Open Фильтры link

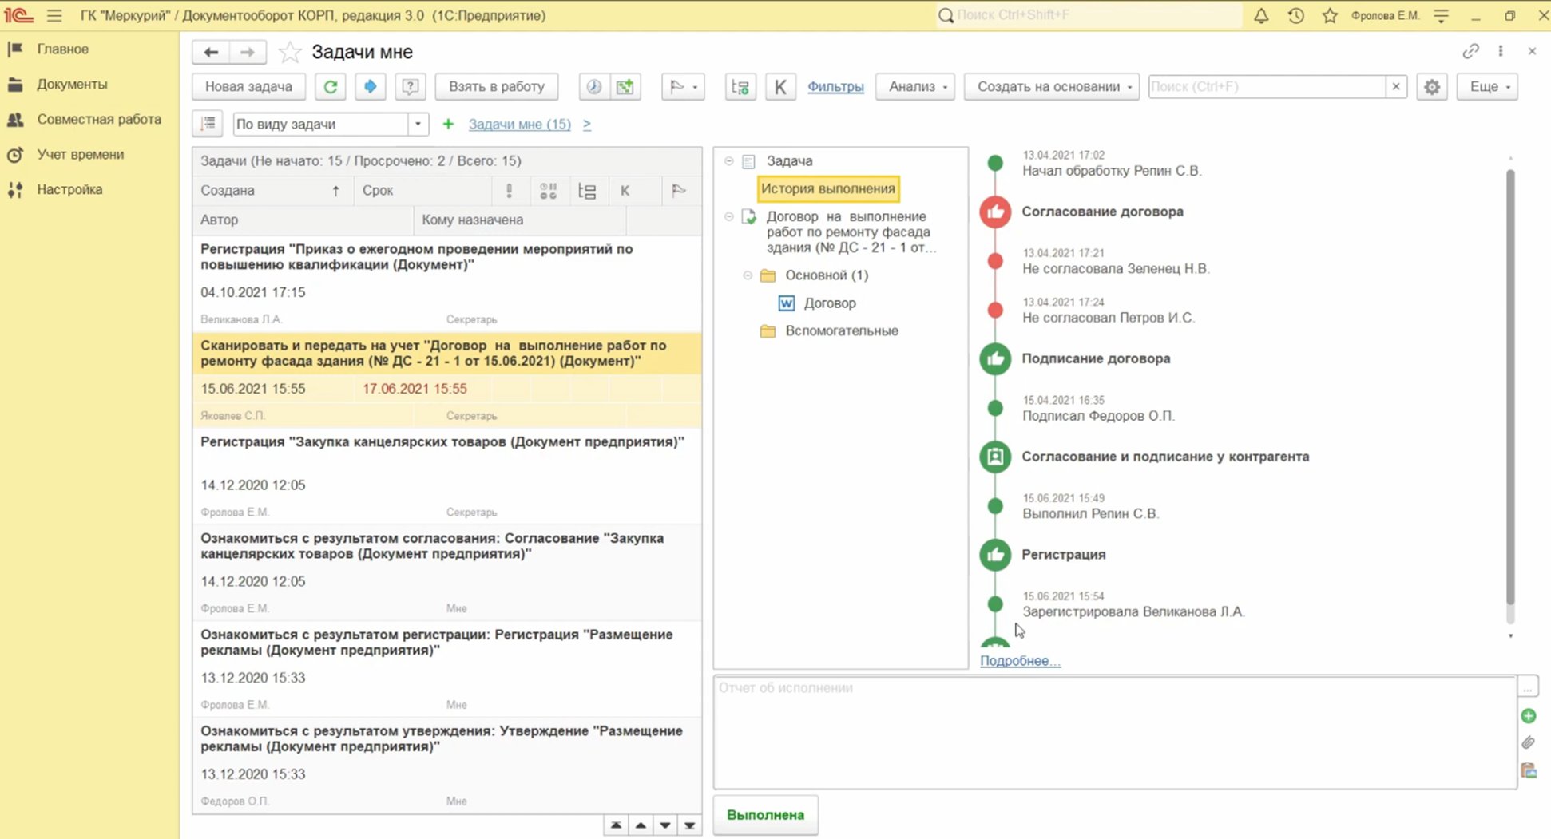[835, 86]
